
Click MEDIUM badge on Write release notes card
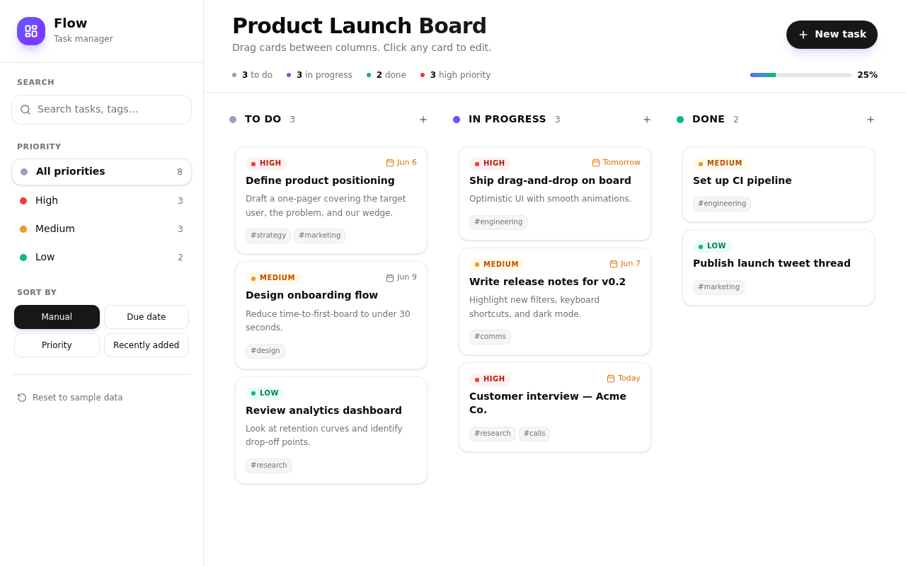497,265
